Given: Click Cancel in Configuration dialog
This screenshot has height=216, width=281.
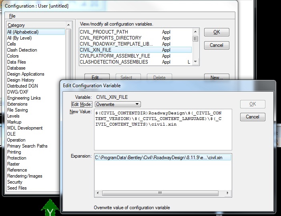Looking at the screenshot, I should (217, 45).
